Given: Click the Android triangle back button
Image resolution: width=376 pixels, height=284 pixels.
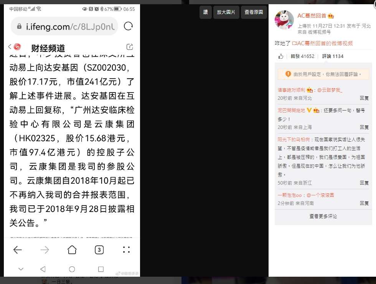Looking at the screenshot, I should pyautogui.click(x=43, y=269).
